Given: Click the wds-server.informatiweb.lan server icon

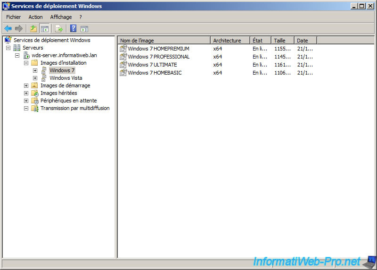Looking at the screenshot, I should [26, 55].
